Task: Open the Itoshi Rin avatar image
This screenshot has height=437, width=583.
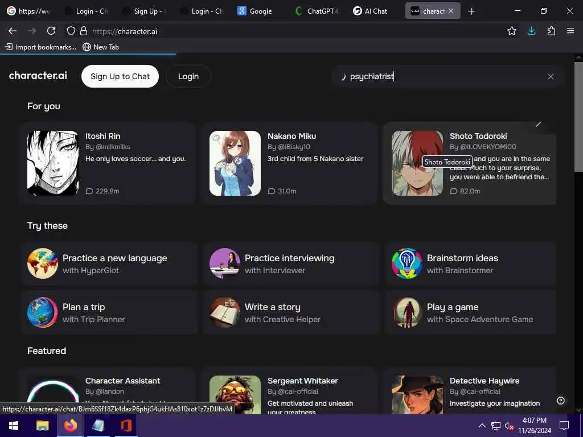Action: [x=53, y=163]
